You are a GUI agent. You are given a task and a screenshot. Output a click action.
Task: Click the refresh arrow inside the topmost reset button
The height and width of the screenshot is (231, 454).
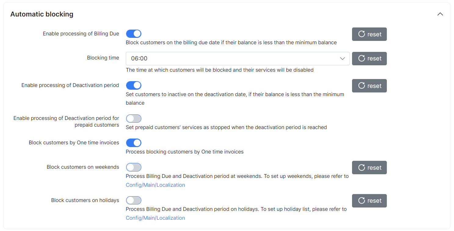(x=361, y=34)
